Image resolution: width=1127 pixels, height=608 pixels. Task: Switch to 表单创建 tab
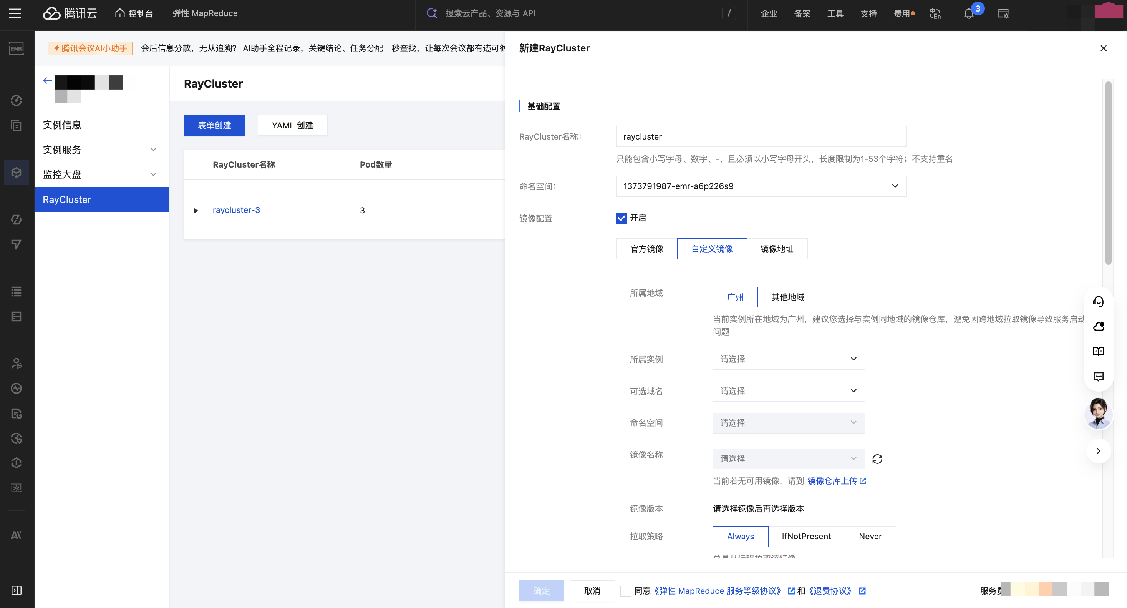[x=214, y=125]
